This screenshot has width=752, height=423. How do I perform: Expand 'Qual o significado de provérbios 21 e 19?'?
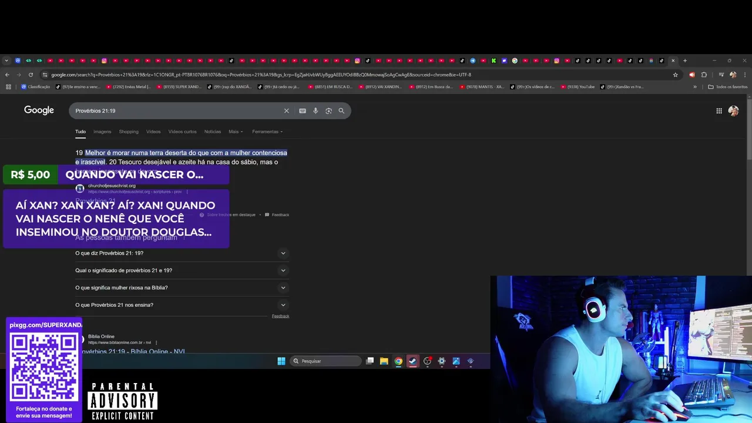(x=182, y=270)
